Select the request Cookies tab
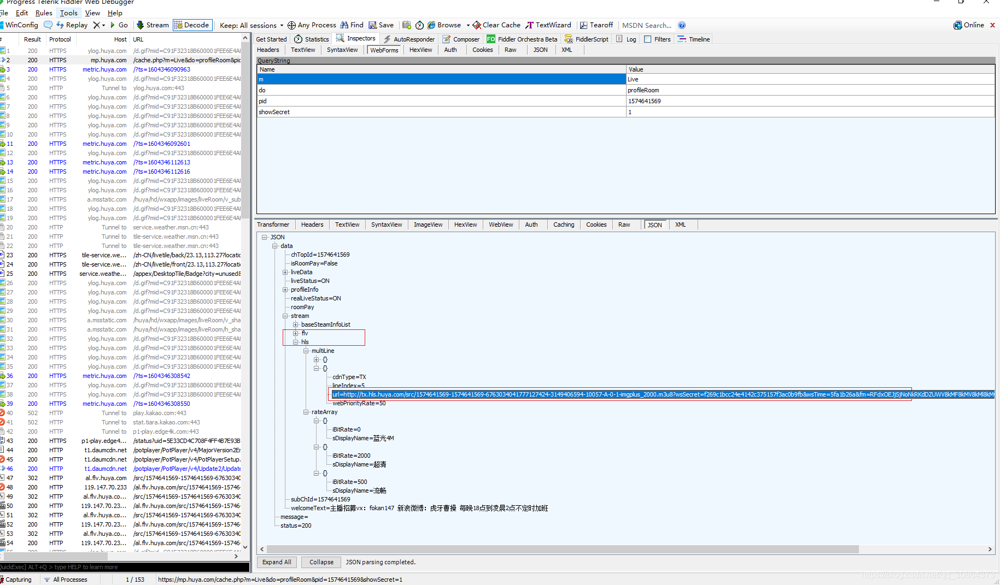 tap(483, 50)
